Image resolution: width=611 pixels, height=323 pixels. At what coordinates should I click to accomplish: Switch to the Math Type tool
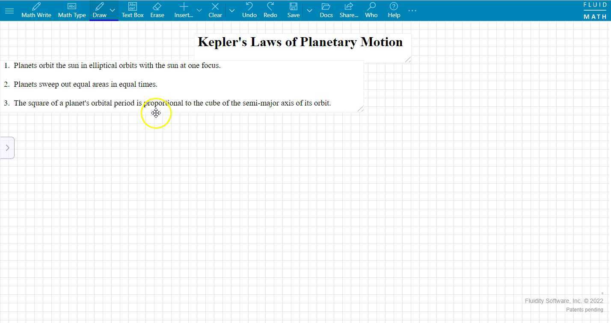coord(72,10)
